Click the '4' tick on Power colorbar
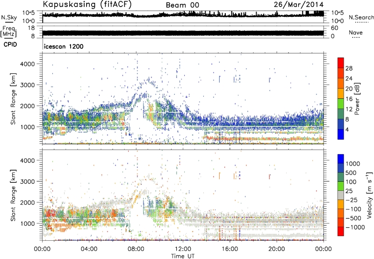Viewport: 374px width, 259px height. click(x=347, y=130)
